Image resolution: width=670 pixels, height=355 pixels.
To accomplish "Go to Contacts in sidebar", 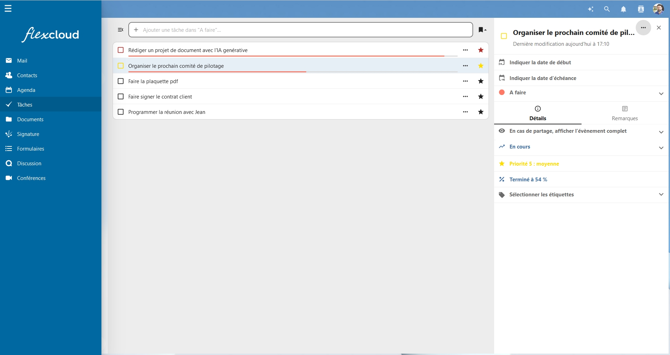I will click(x=51, y=75).
